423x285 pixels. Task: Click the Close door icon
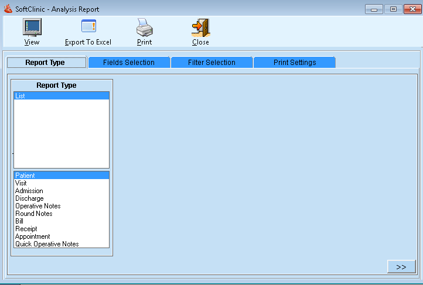click(201, 28)
